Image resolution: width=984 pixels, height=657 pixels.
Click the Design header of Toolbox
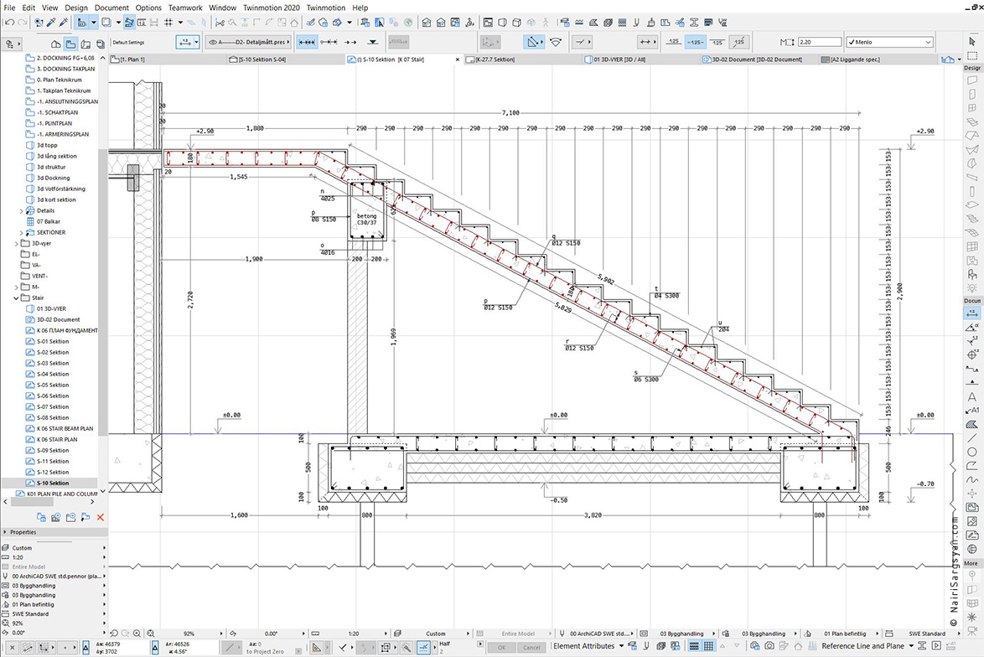(x=972, y=68)
